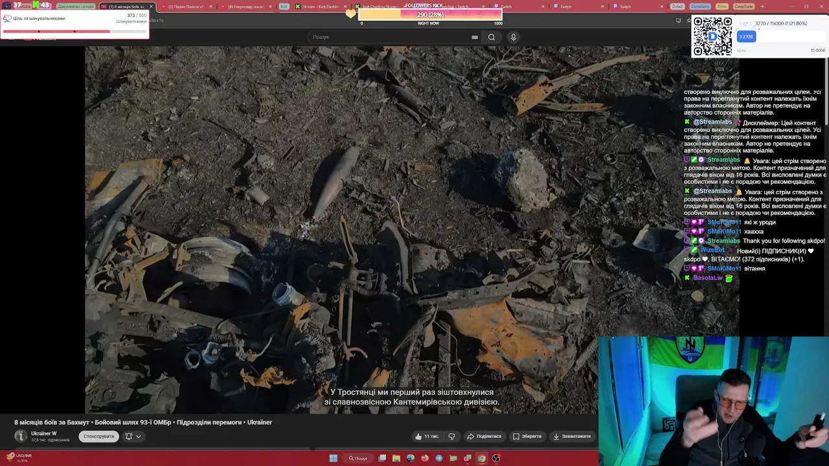This screenshot has height=466, width=829.
Task: Share video via Поділитися button
Action: pyautogui.click(x=484, y=436)
